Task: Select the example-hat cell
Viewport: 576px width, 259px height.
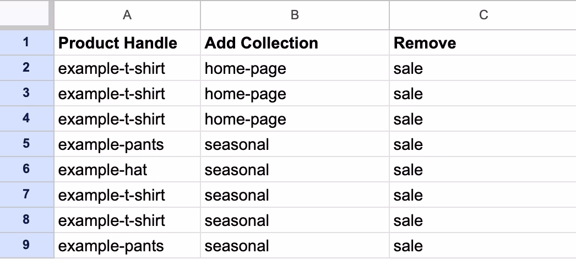Action: tap(127, 170)
